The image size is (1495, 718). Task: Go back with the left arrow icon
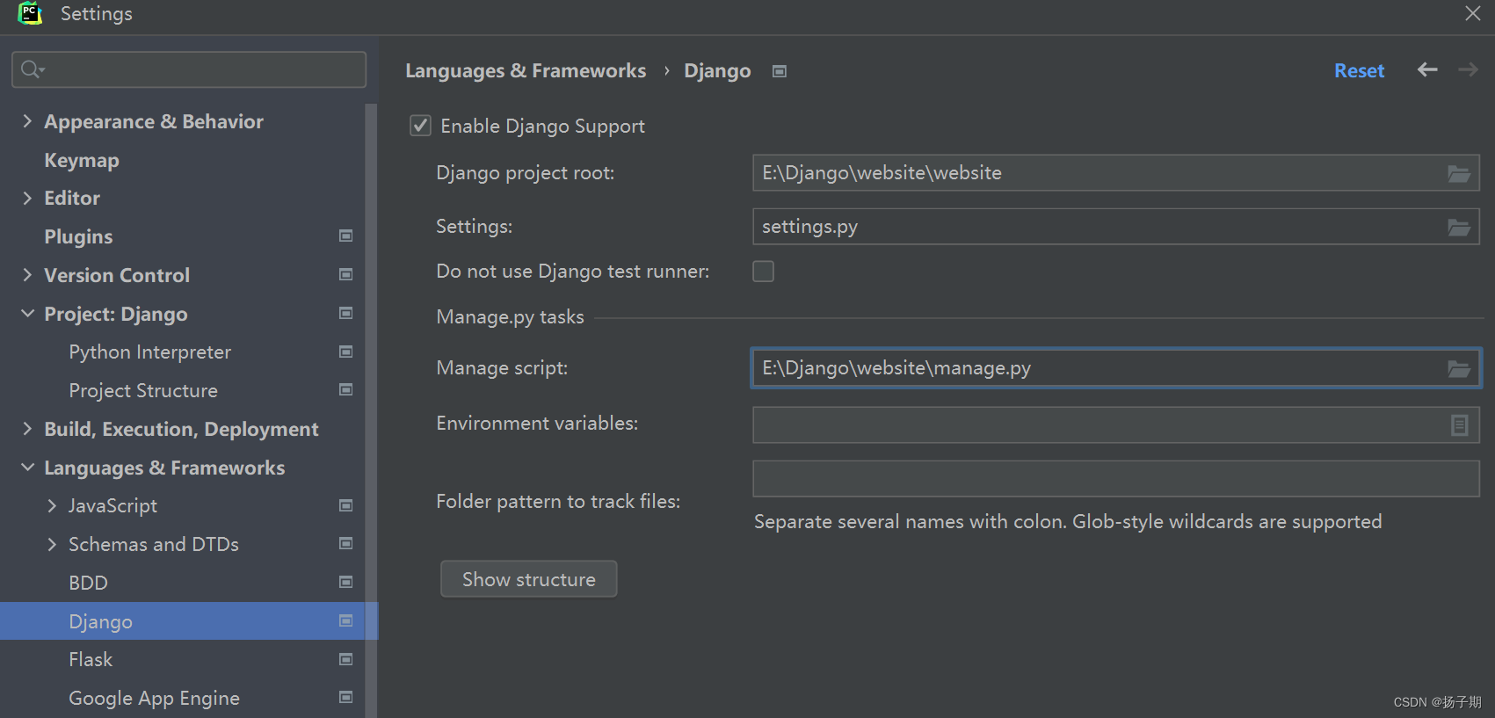pyautogui.click(x=1427, y=69)
